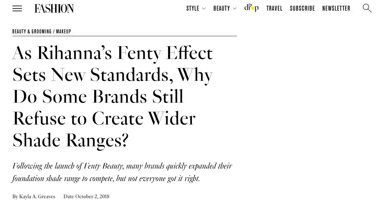Click the FASHION masthead logo
The width and height of the screenshot is (381, 205).
click(x=54, y=8)
